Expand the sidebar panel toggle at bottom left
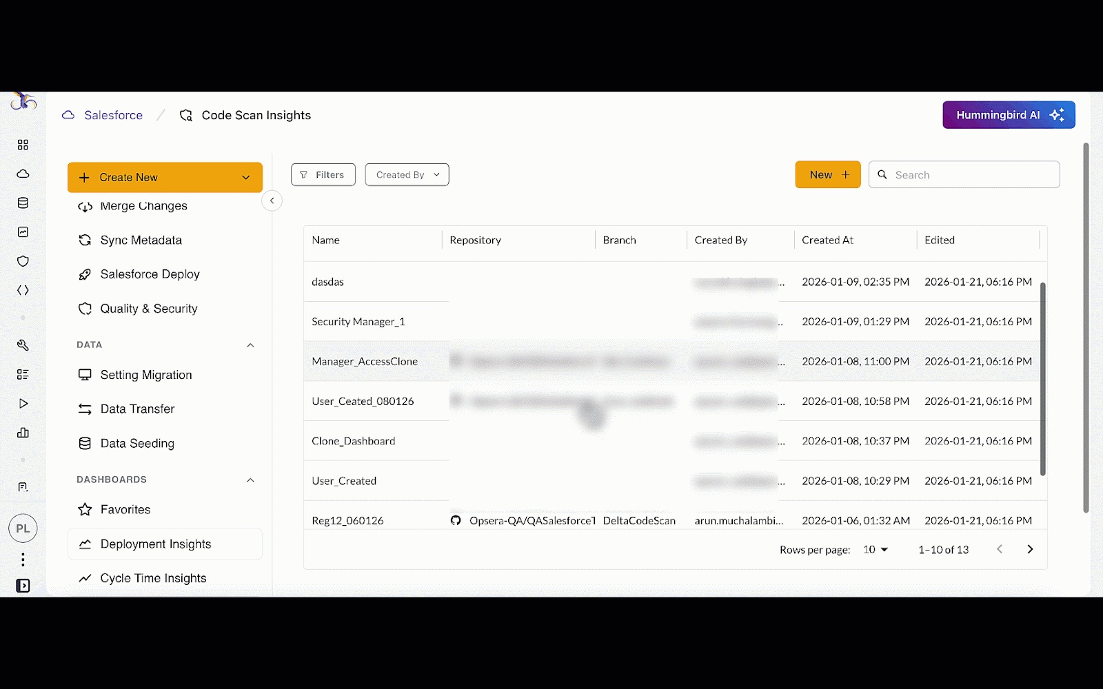Screen dimensions: 1103x689 [23, 586]
